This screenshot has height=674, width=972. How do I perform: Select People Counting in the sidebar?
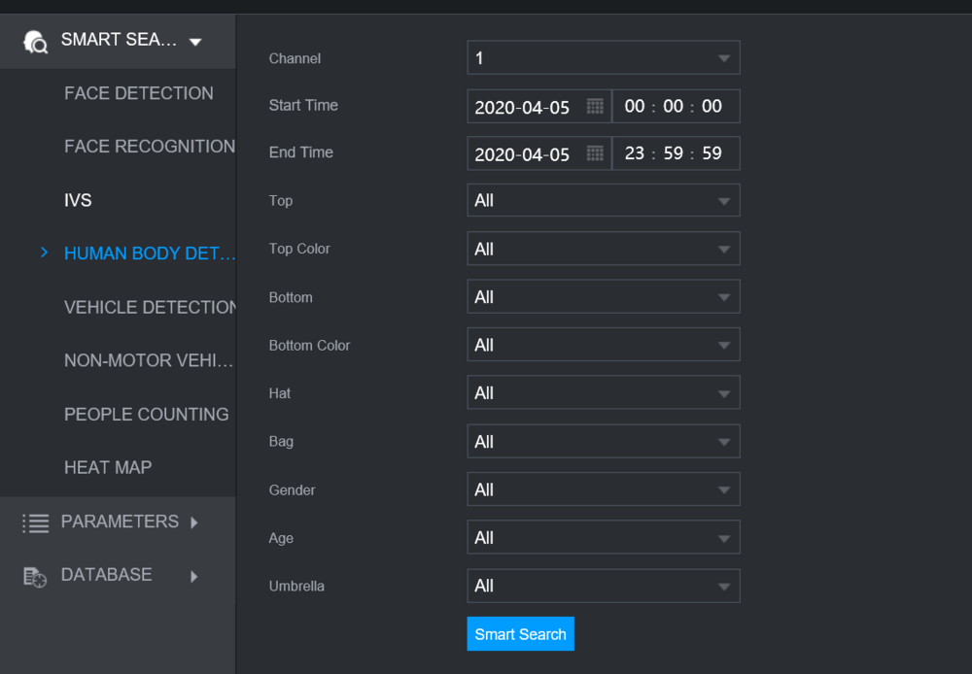146,414
